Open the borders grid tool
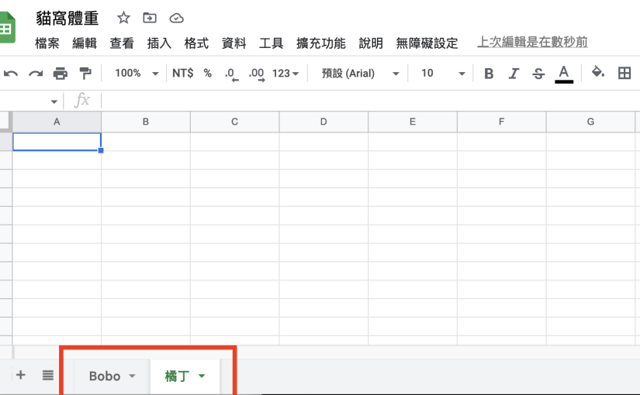Viewport: 640px width, 395px height. [624, 73]
